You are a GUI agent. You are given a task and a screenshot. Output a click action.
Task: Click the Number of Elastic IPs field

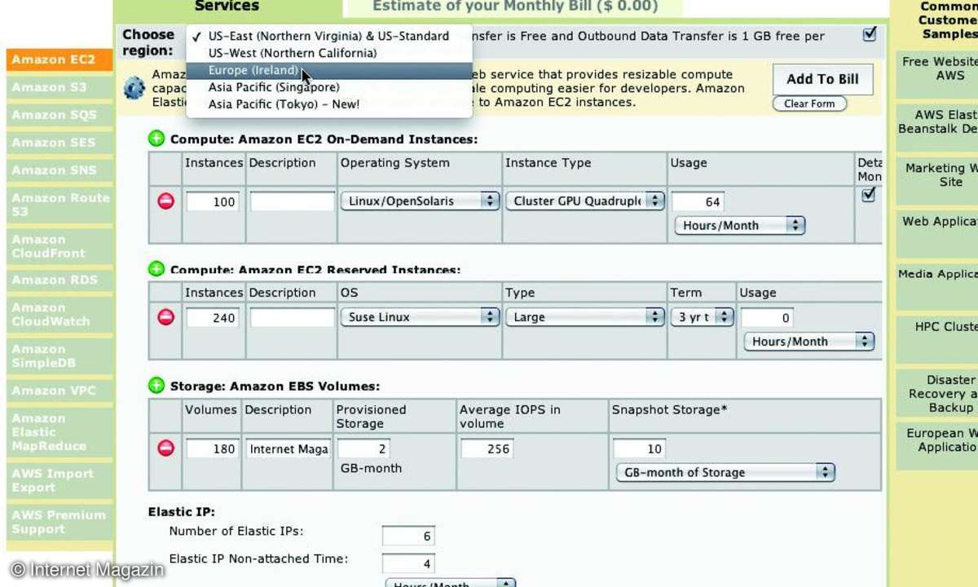[408, 536]
